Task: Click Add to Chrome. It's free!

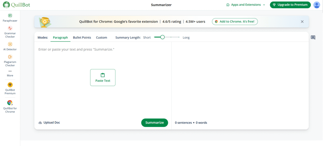Action: [x=235, y=21]
